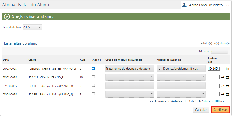Click the Motivo de ausência column header
The height and width of the screenshot is (116, 232).
point(169,60)
